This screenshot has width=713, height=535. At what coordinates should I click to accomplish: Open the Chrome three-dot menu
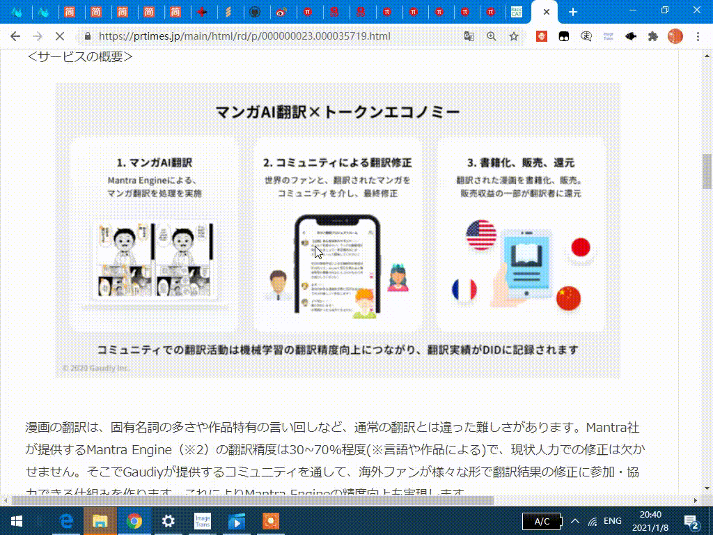698,36
